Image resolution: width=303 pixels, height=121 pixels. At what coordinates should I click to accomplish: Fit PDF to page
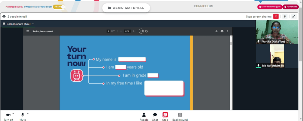141,31
